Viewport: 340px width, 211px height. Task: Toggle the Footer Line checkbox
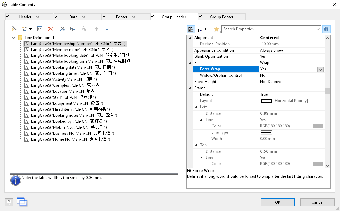pos(104,16)
